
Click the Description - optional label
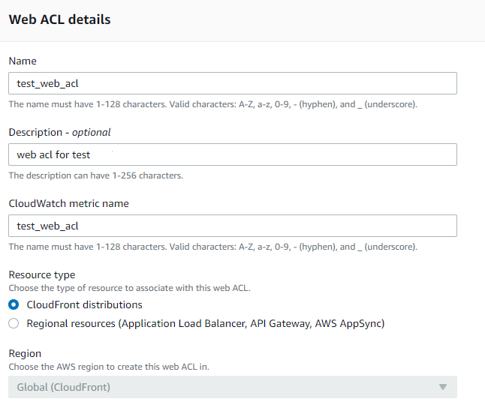pyautogui.click(x=59, y=132)
